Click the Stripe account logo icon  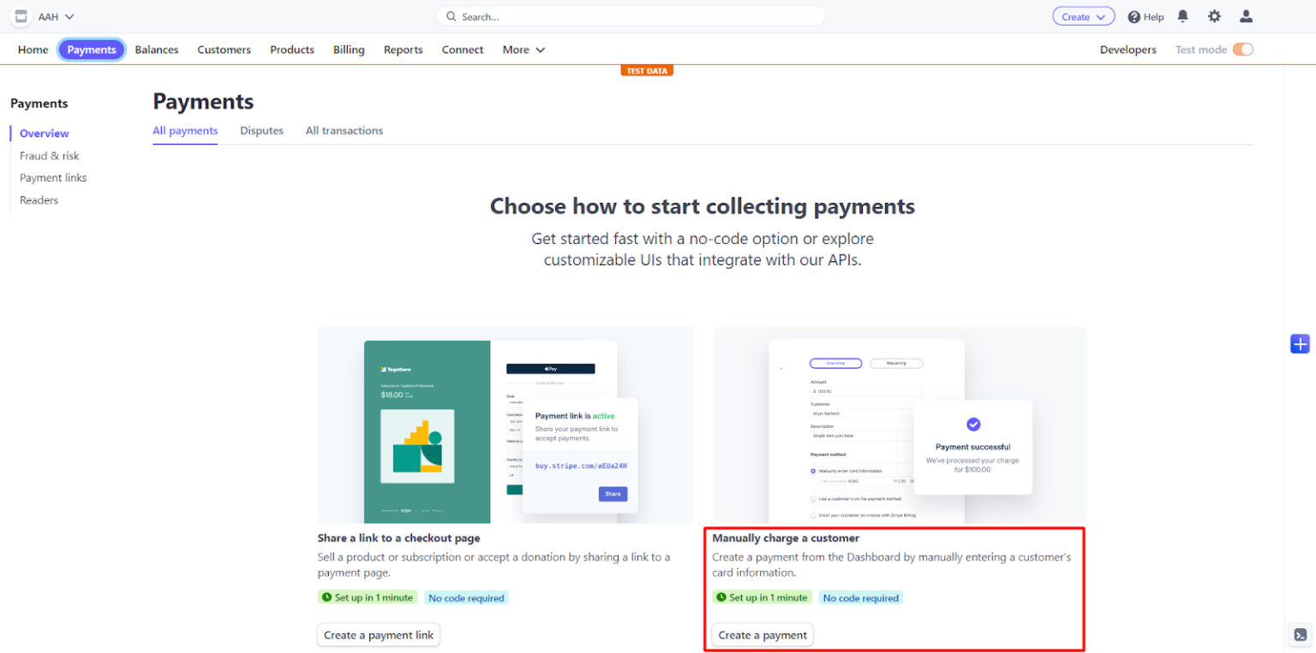(x=20, y=15)
